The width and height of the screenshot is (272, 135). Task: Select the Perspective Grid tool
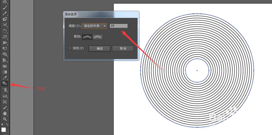[x=5, y=60]
